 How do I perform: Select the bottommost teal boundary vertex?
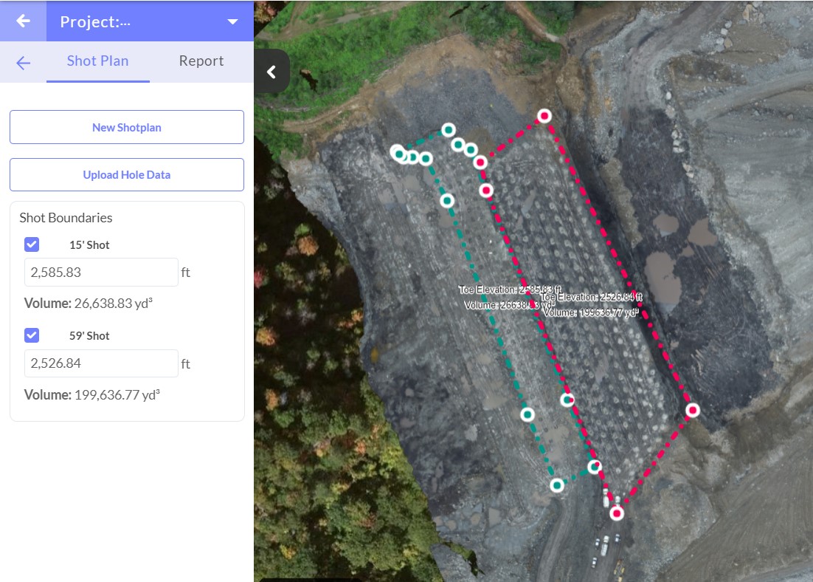click(557, 485)
